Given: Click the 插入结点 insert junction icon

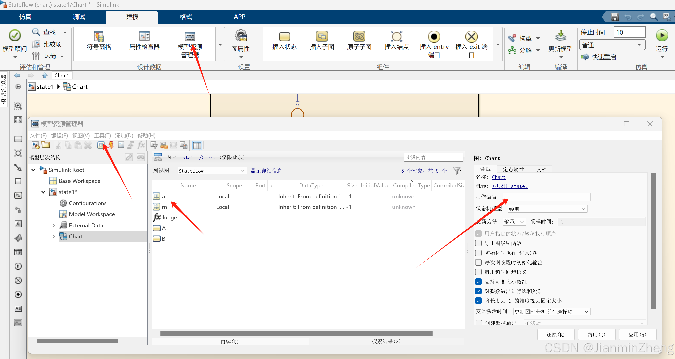Looking at the screenshot, I should 396,37.
